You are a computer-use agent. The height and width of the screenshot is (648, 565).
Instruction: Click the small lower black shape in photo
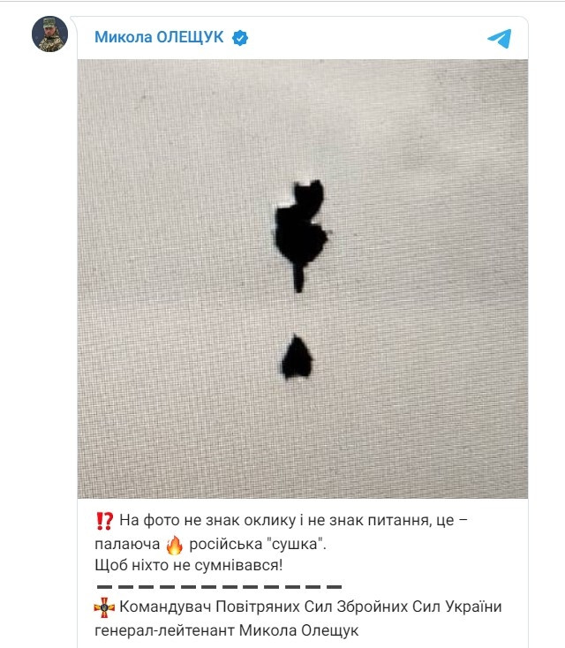[297, 357]
